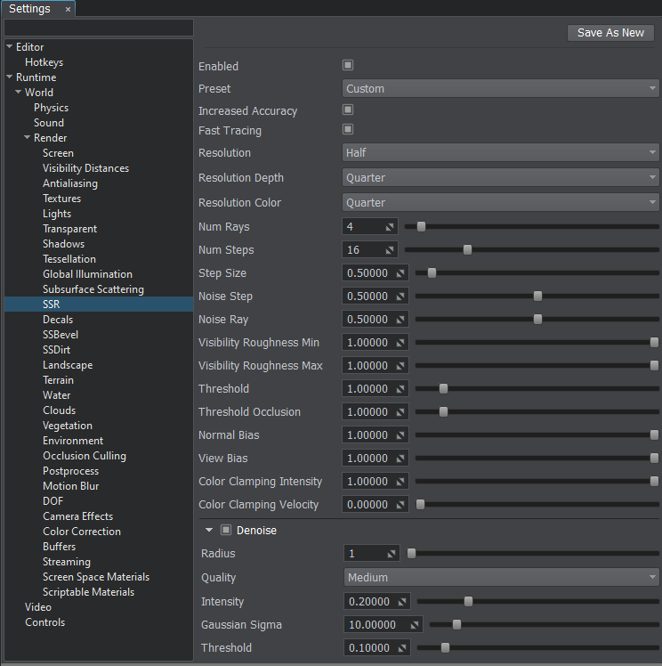The height and width of the screenshot is (666, 662).
Task: Open Antialiasing settings
Action: [x=70, y=183]
